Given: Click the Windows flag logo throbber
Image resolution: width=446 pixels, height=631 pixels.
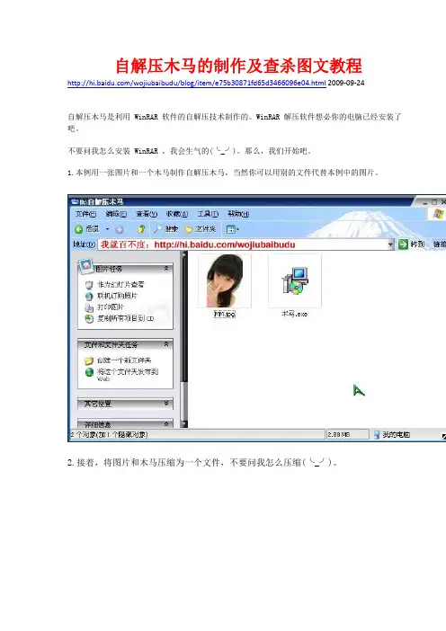Looking at the screenshot, I should [438, 214].
